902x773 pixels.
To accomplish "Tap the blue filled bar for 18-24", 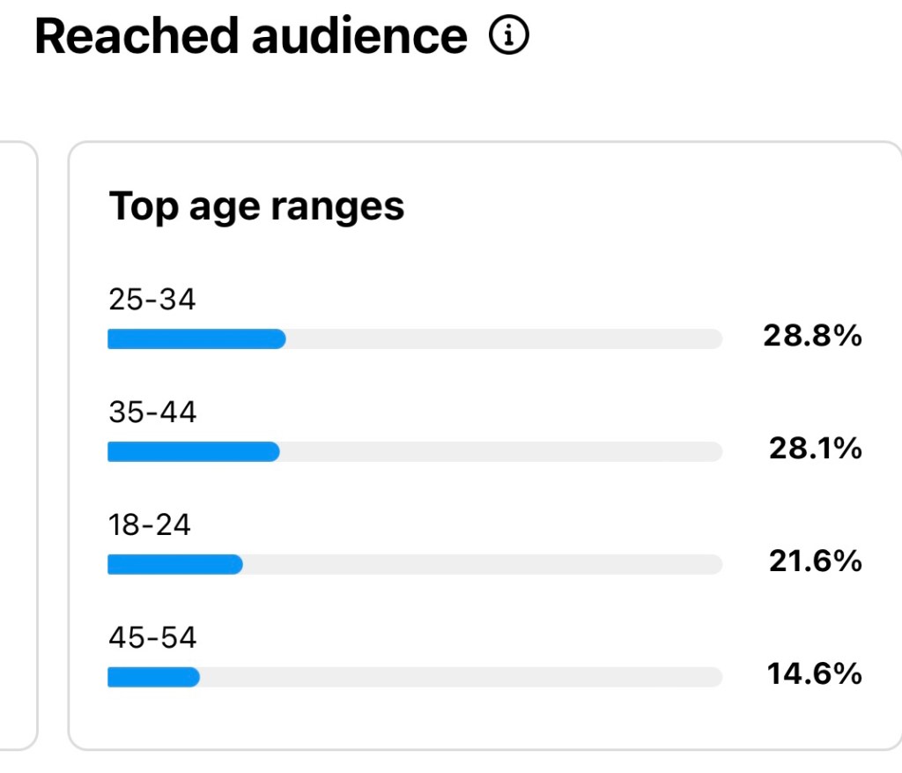I will point(174,564).
